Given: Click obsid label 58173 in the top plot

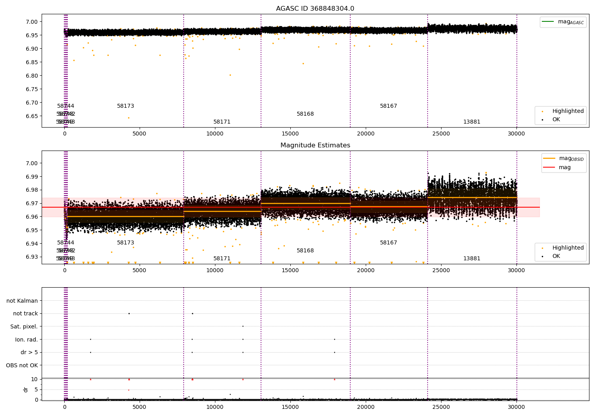Looking at the screenshot, I should (125, 106).
